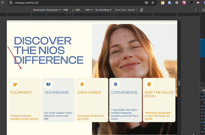Click the Equipment card's orange icon
The image size is (205, 135).
pyautogui.click(x=15, y=84)
